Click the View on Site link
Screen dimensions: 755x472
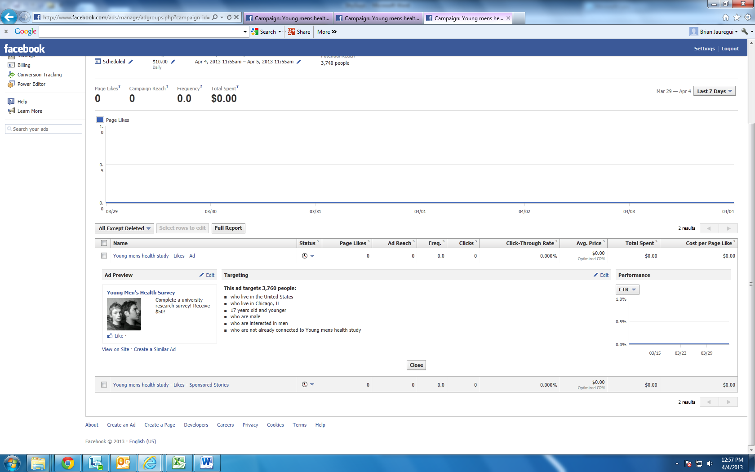click(115, 349)
